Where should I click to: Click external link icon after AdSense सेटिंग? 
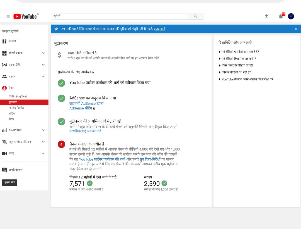coord(94,108)
